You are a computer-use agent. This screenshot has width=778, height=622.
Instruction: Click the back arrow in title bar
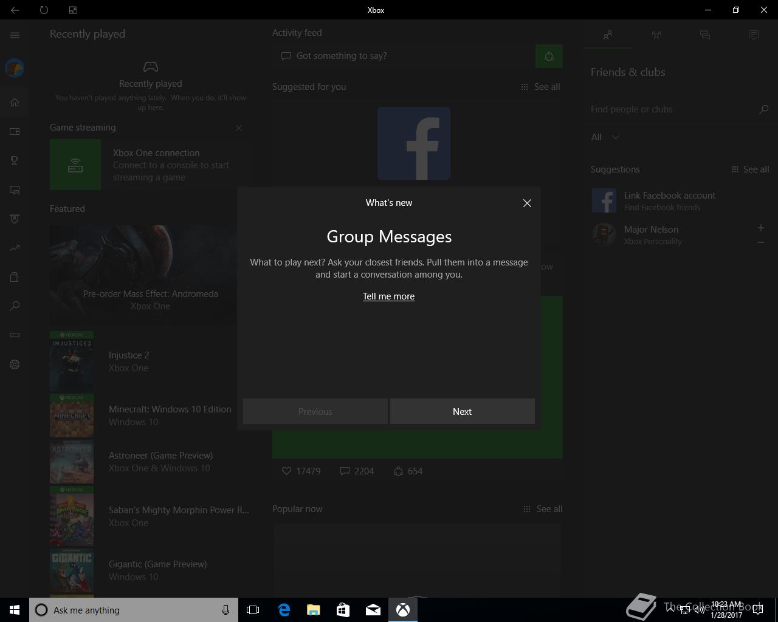click(15, 10)
